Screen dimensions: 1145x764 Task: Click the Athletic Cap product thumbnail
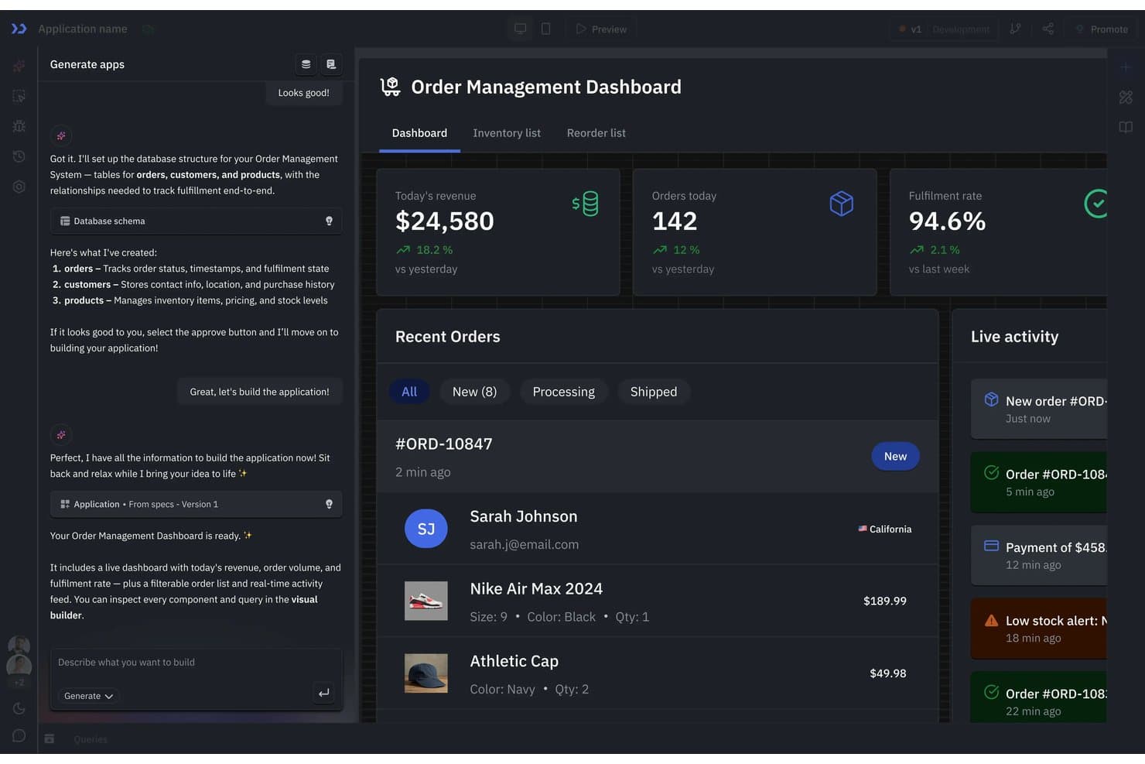(426, 673)
